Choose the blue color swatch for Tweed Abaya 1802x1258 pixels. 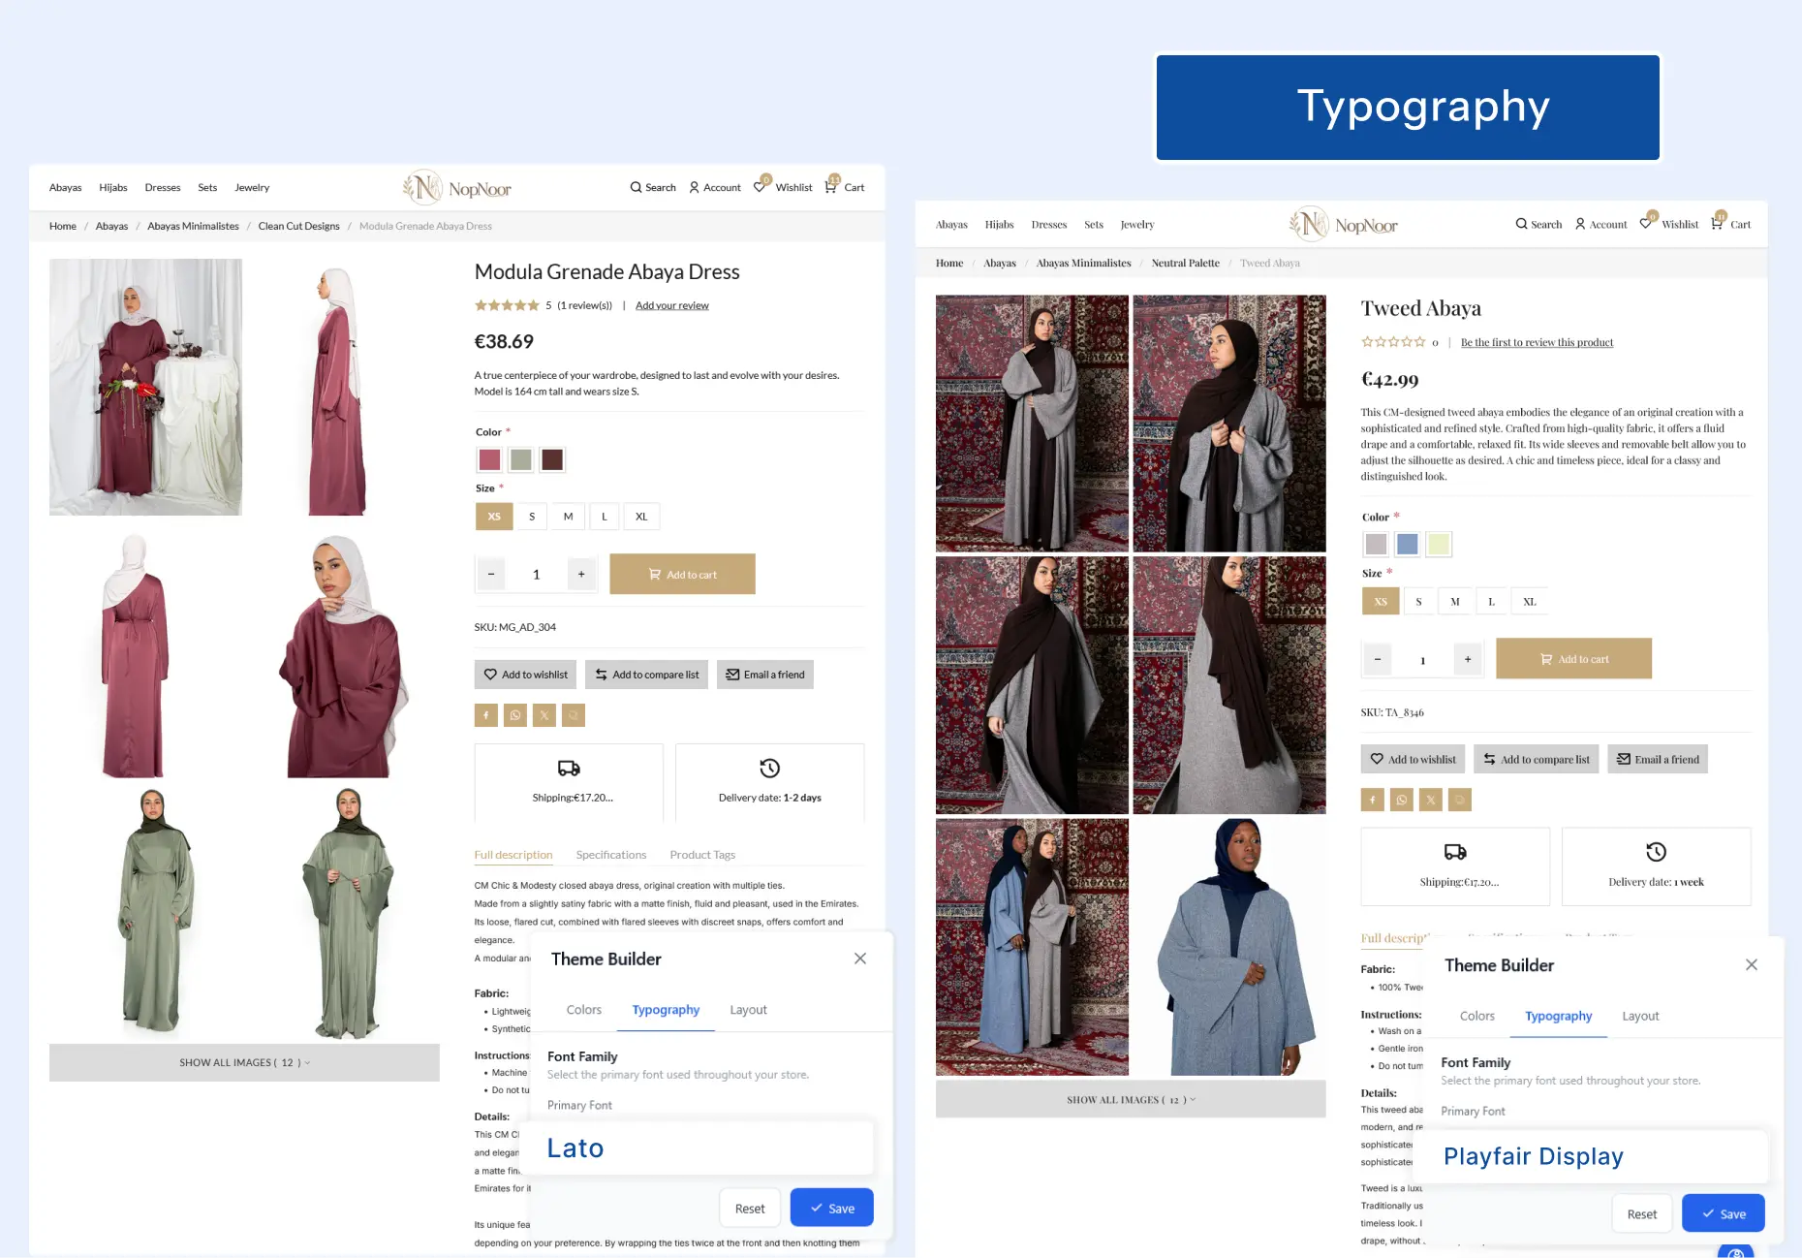click(1408, 545)
